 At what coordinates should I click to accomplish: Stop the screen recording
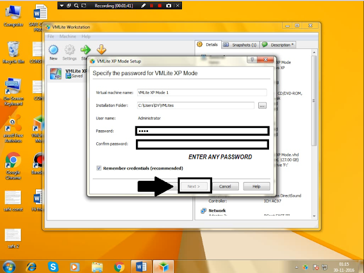coord(160,6)
